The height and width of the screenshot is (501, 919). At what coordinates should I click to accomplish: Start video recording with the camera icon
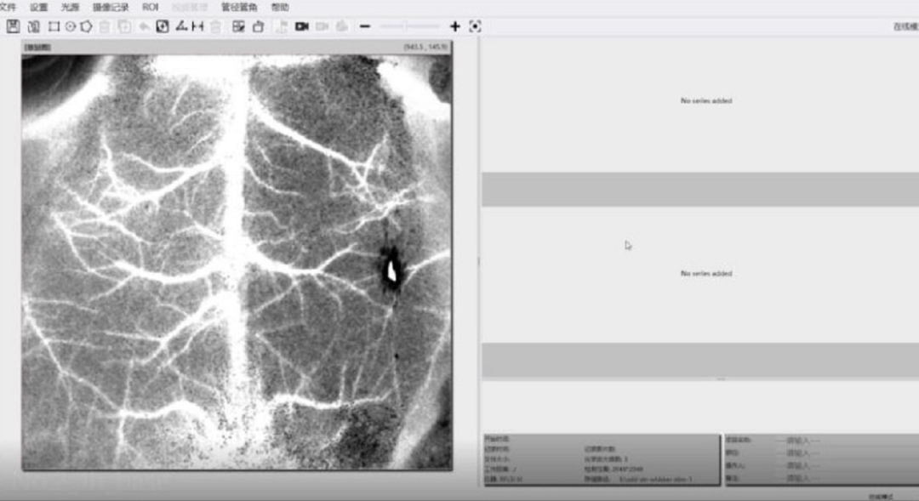[x=302, y=26]
